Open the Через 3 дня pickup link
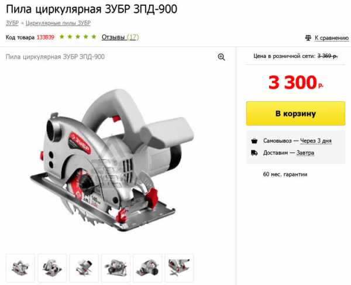351x285 pixels. coord(316,141)
